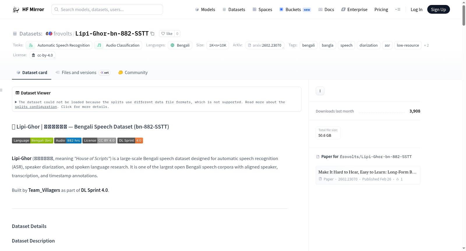
Task: Click the Total file size 50.6 GB box
Action: (328, 133)
